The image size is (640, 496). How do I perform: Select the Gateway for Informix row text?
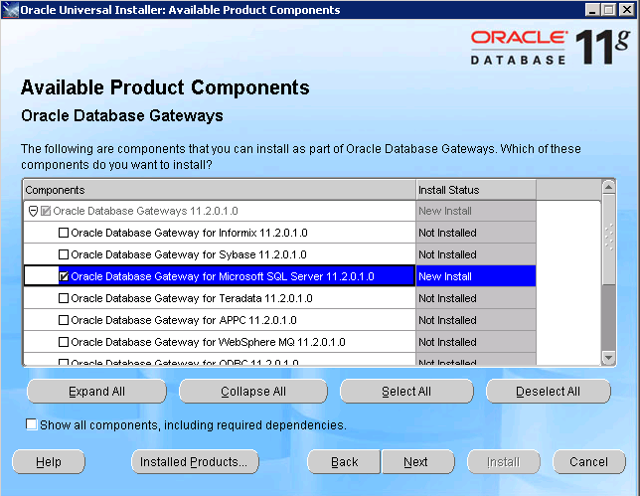189,233
